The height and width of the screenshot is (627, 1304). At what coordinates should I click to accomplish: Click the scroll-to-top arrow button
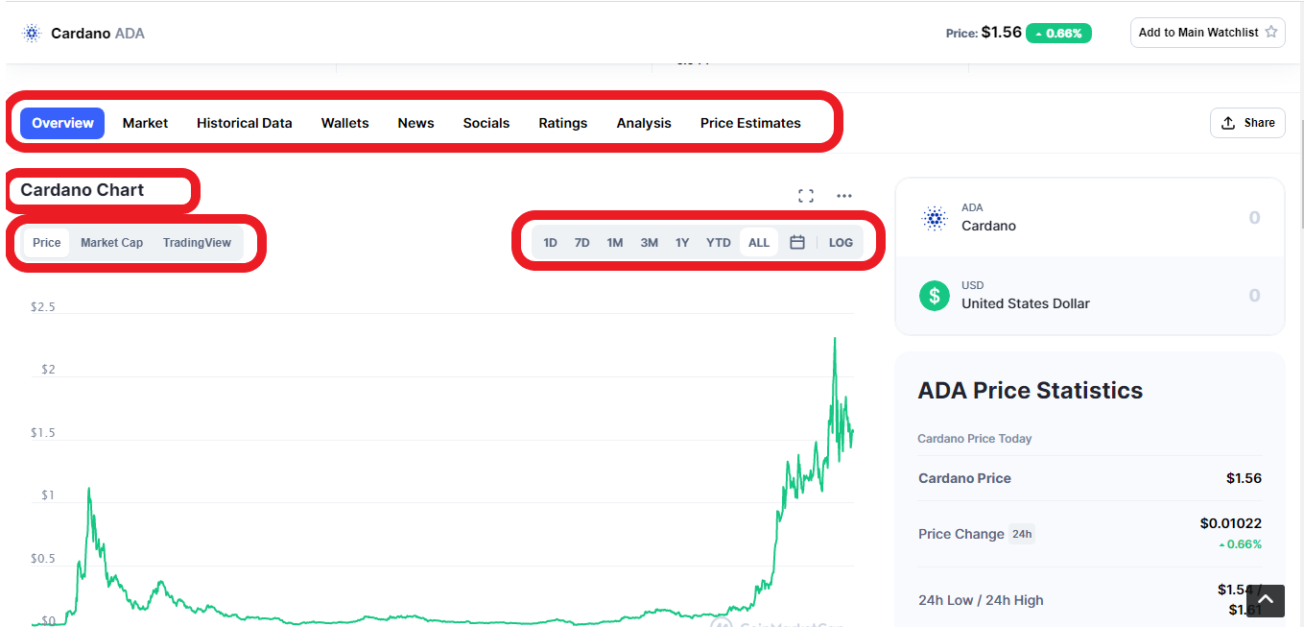pos(1265,600)
